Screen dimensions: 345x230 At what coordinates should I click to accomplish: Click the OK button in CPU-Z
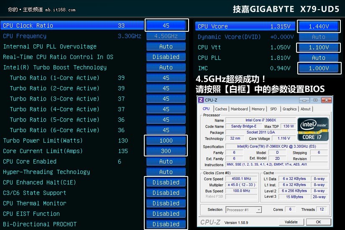point(318,222)
